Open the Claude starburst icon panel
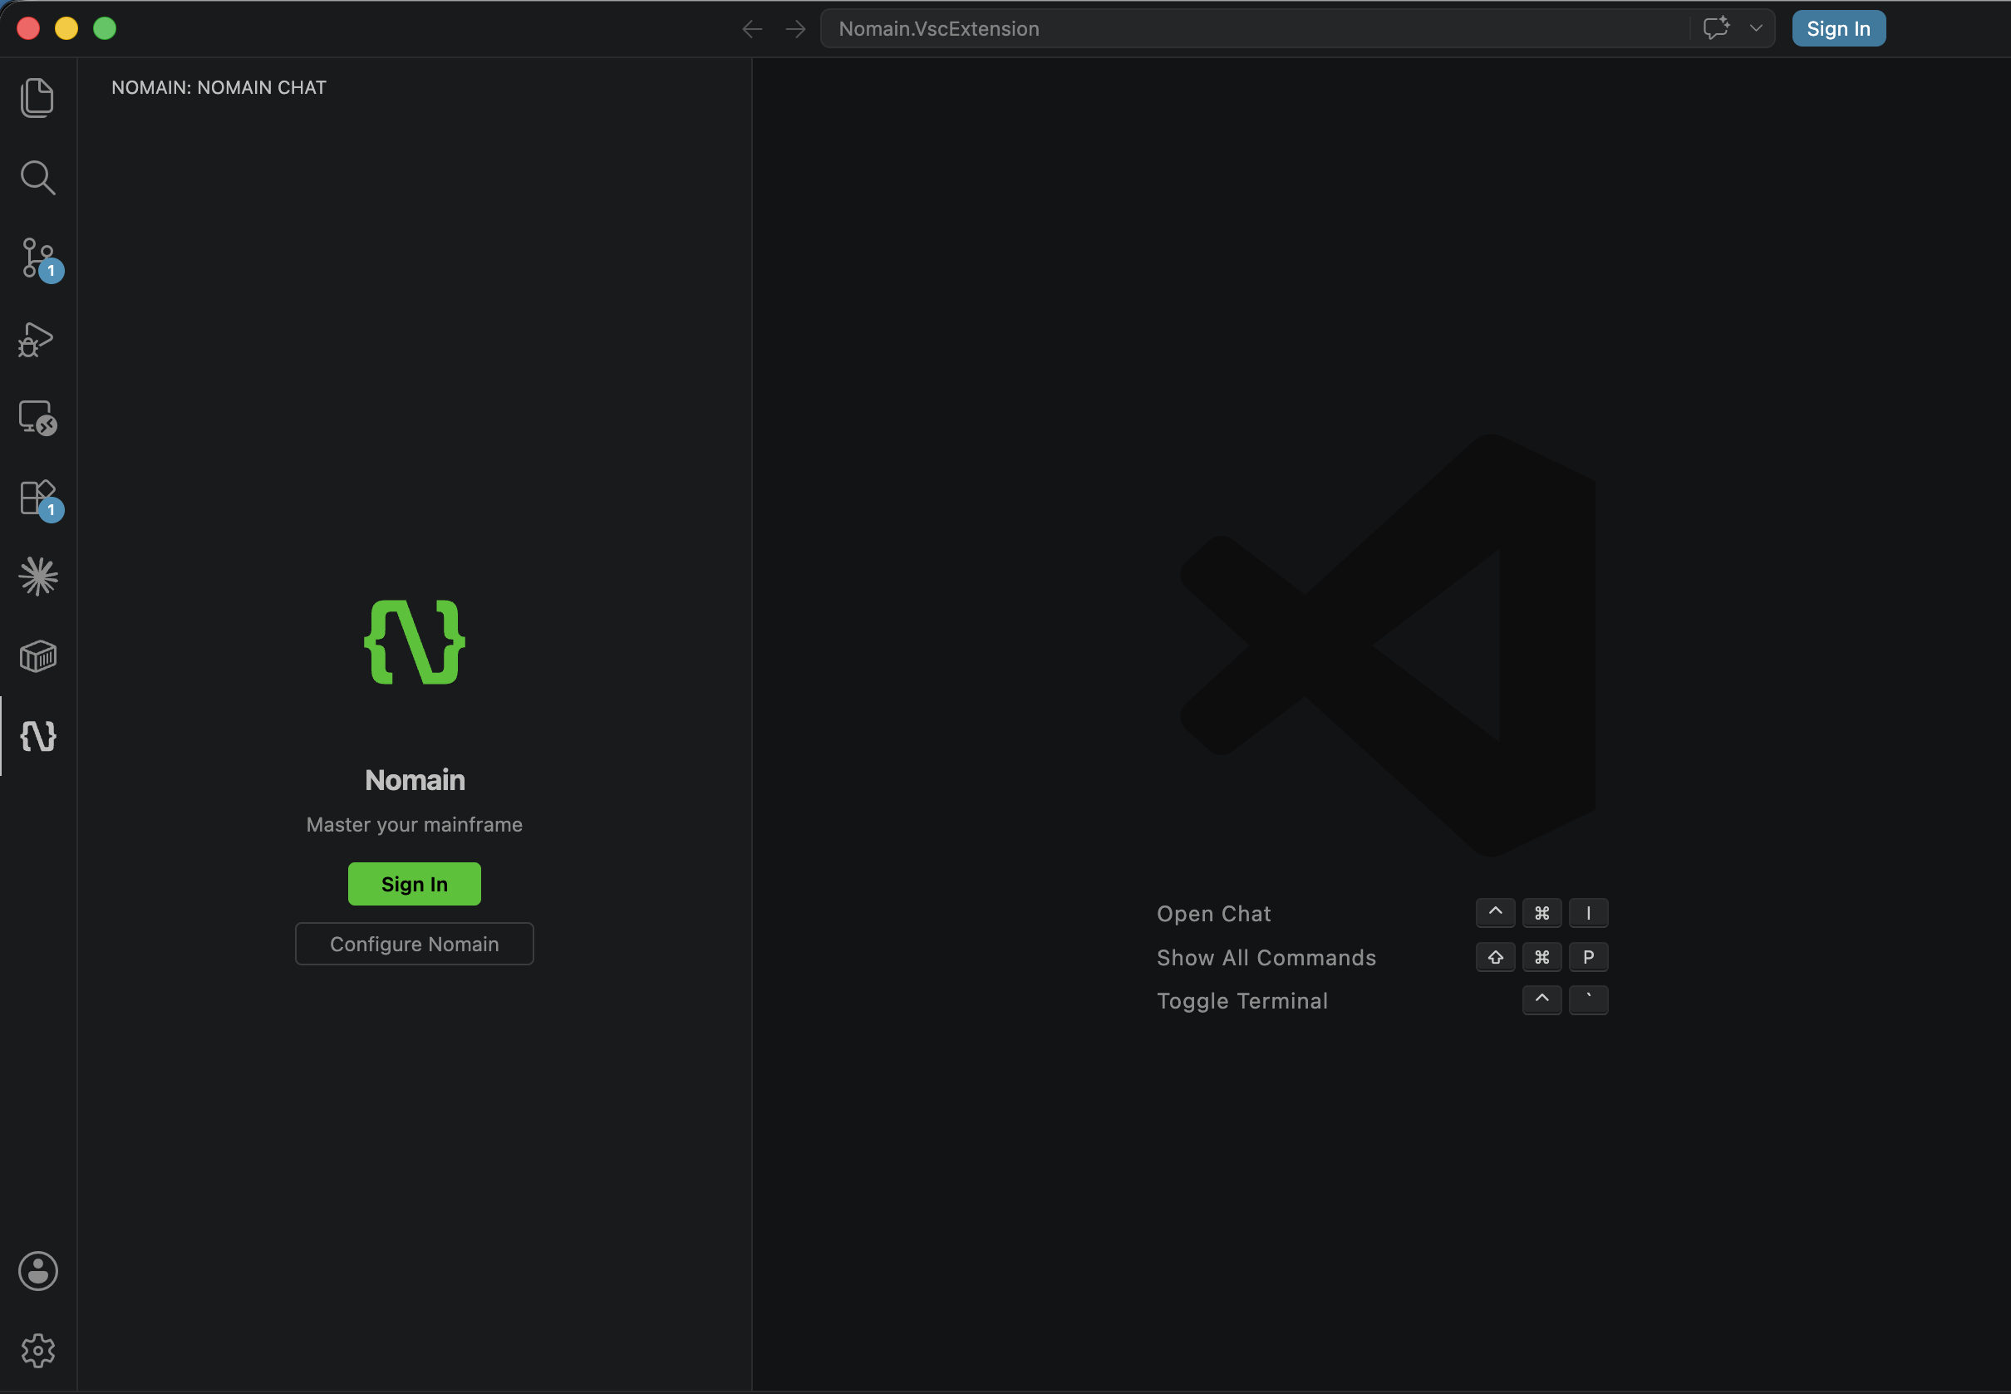The width and height of the screenshot is (2011, 1394). [x=37, y=577]
